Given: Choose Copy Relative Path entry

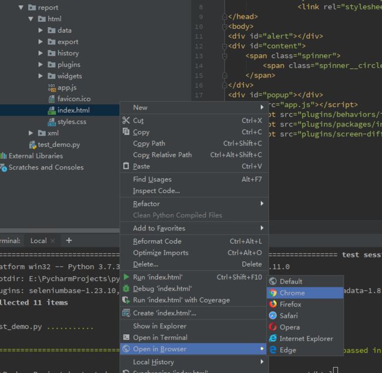Looking at the screenshot, I should click(195, 155).
